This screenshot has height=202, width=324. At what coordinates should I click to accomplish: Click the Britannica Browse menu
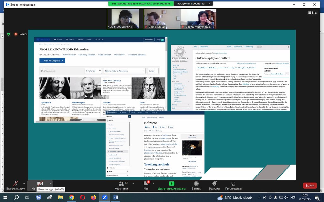pos(58,39)
